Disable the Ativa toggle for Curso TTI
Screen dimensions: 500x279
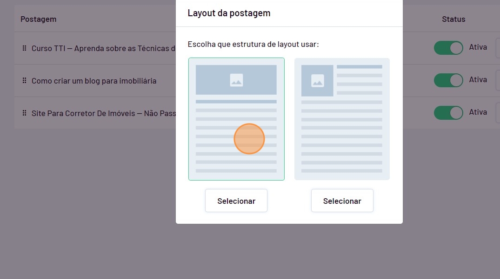tap(448, 48)
